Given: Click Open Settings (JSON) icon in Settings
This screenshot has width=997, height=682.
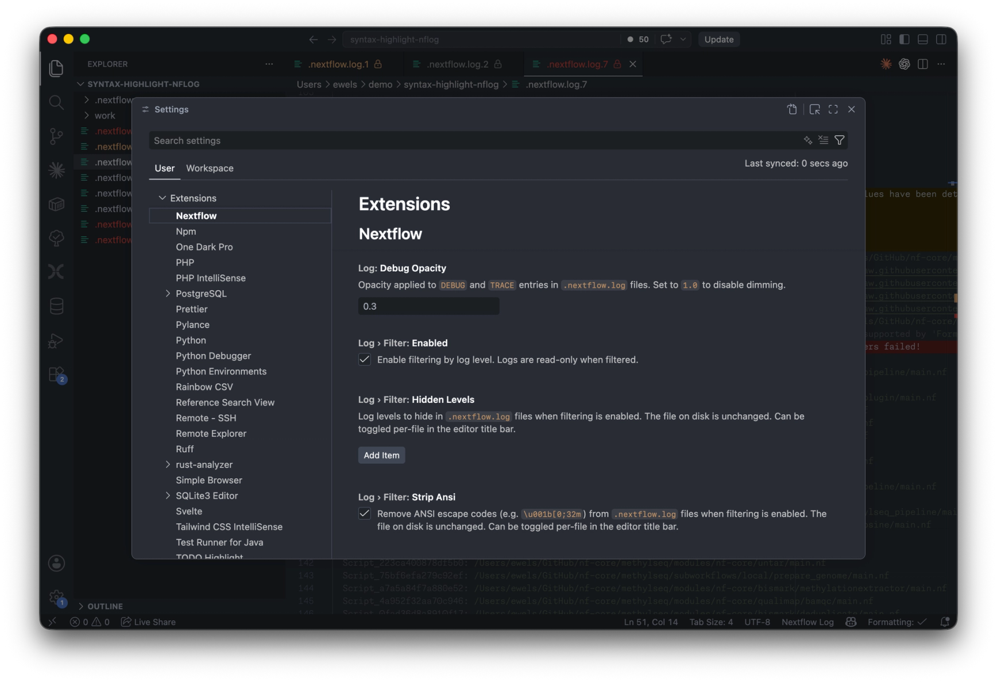Looking at the screenshot, I should [x=792, y=109].
